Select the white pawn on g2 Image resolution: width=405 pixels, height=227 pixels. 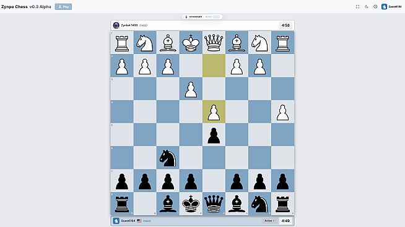145,66
